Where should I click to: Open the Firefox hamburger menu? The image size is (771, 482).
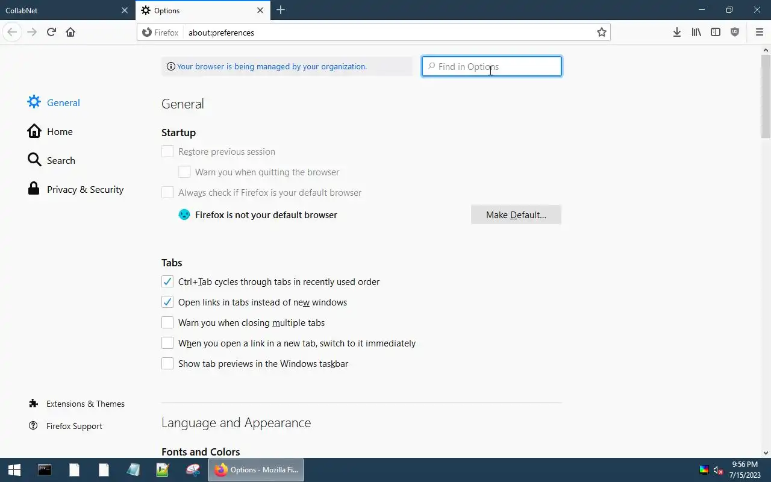coord(759,32)
